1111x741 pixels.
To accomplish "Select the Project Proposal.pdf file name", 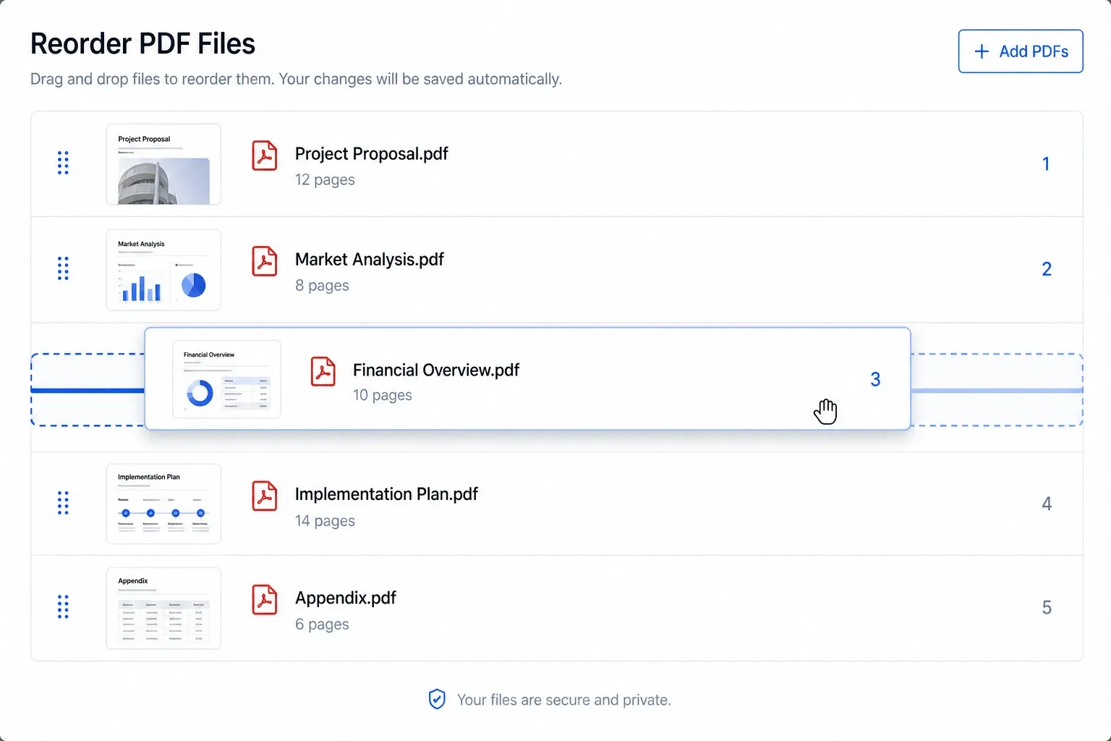I will pyautogui.click(x=371, y=153).
